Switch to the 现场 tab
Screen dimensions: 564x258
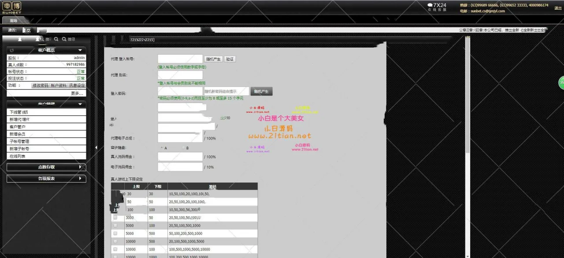pyautogui.click(x=14, y=21)
